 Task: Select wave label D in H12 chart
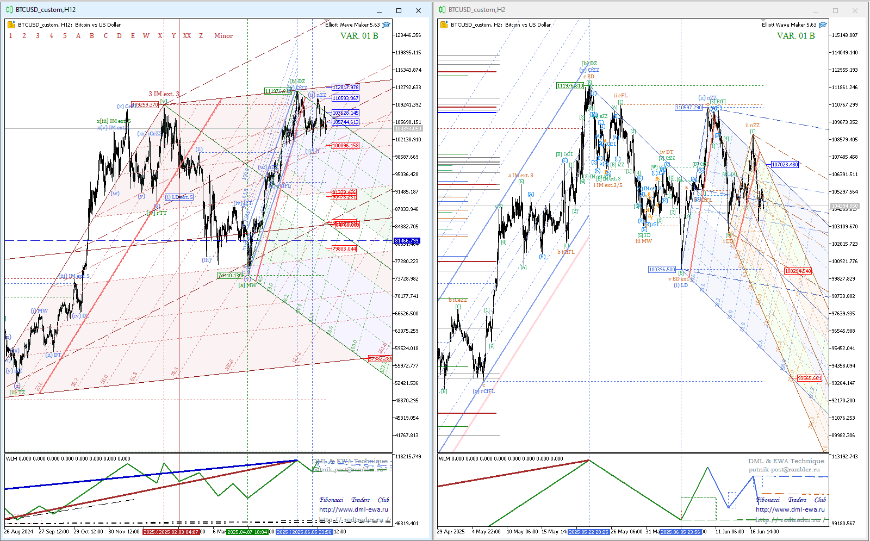tap(119, 36)
